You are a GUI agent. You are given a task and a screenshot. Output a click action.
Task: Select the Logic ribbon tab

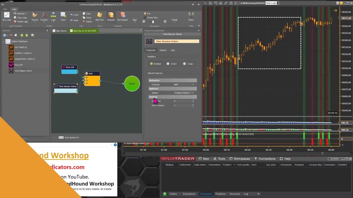coord(14,9)
